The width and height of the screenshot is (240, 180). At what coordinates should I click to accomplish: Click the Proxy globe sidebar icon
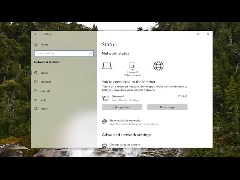(x=36, y=109)
